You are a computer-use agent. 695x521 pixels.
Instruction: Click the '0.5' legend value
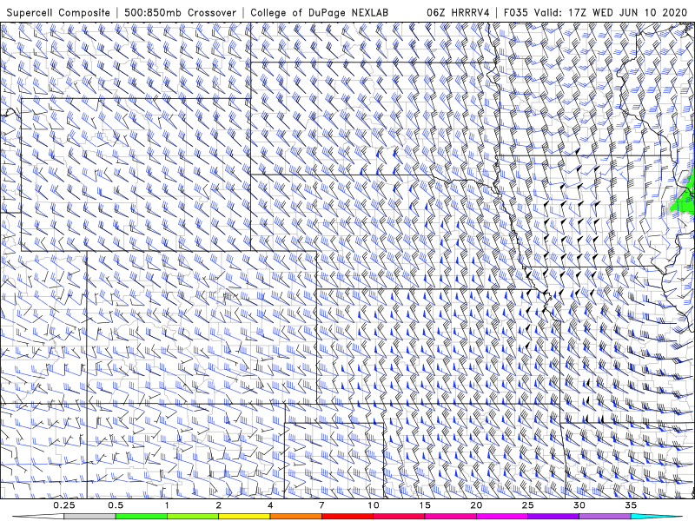click(x=116, y=505)
